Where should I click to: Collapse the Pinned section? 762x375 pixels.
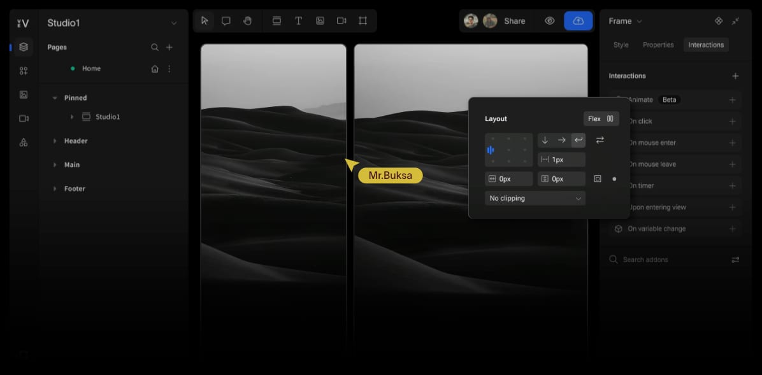55,97
